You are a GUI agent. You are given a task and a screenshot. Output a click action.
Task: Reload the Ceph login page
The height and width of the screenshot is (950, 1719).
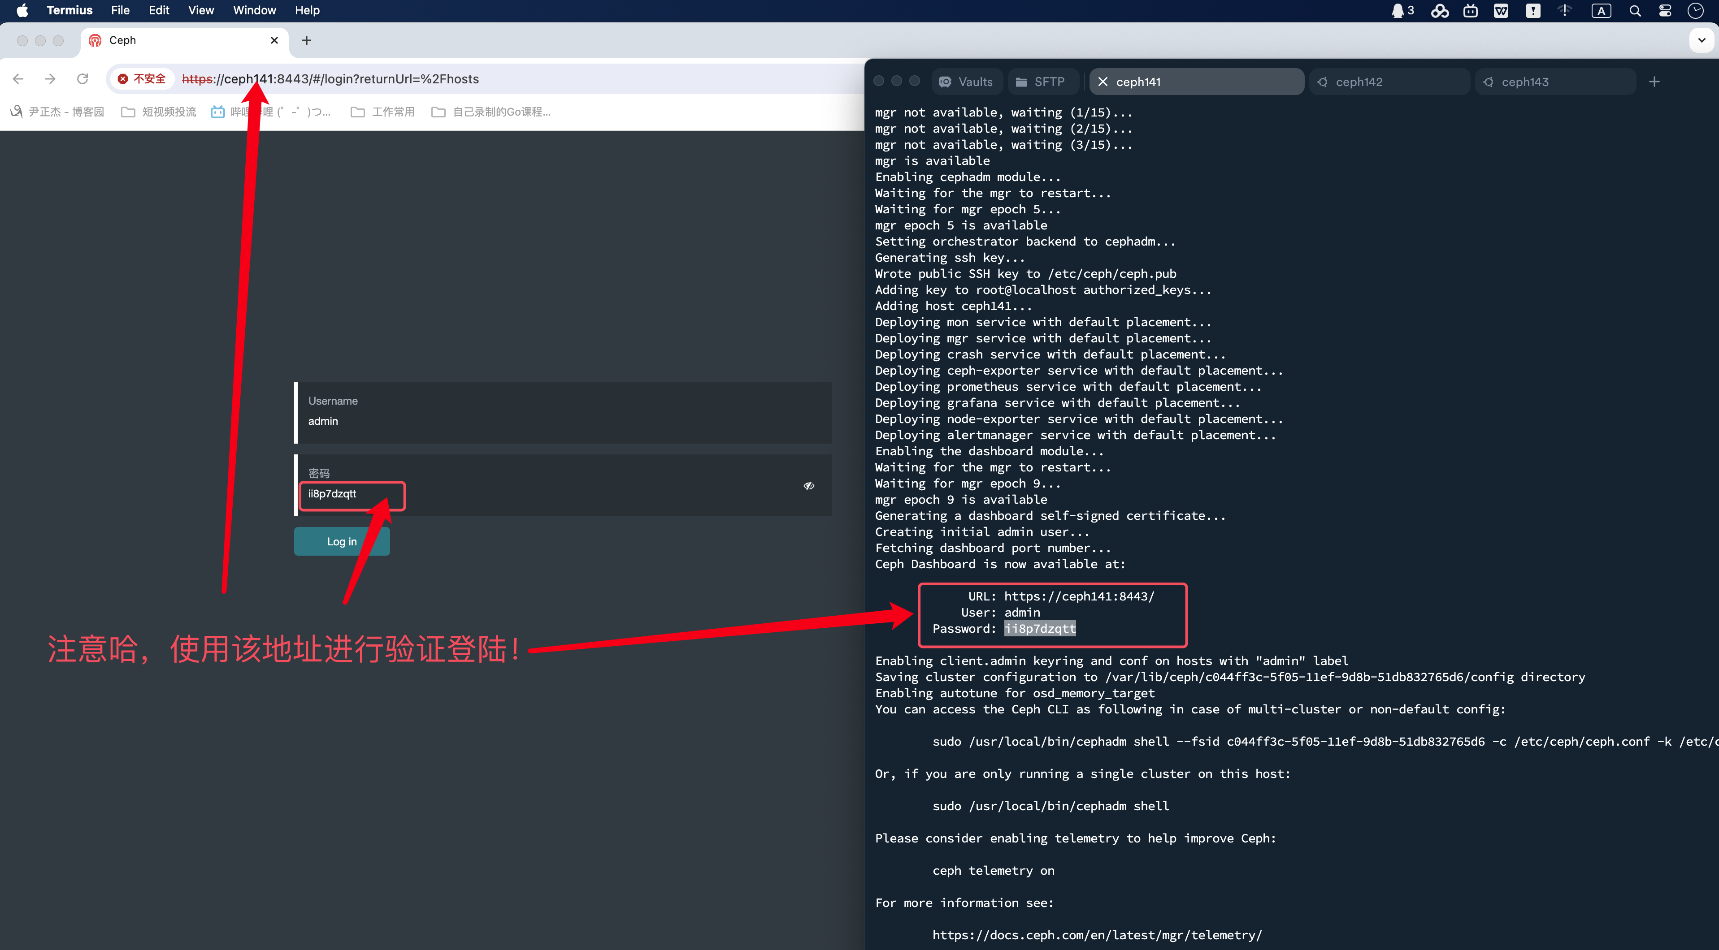click(82, 79)
